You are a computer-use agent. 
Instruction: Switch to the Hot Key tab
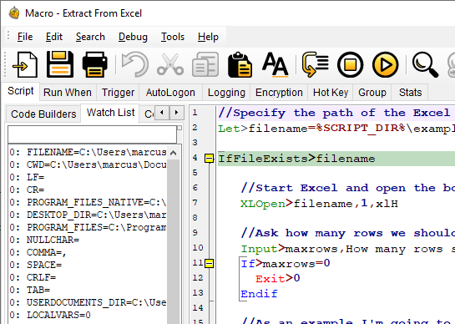[331, 93]
